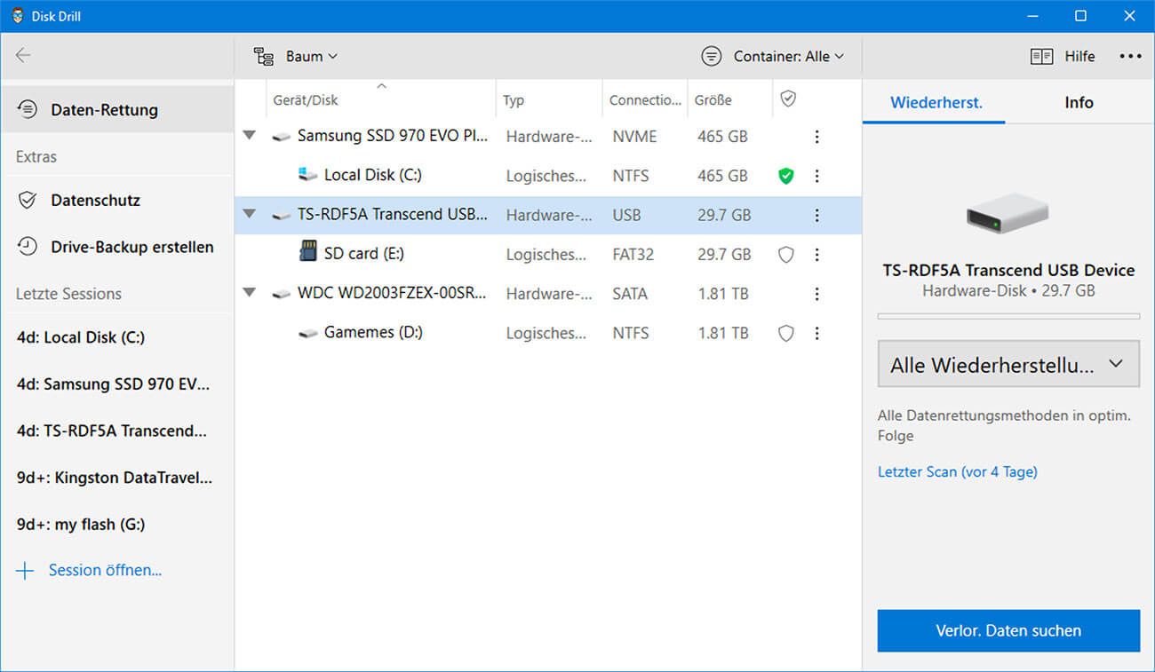Select Drive-Backup erstellen in the sidebar
The height and width of the screenshot is (672, 1155).
[x=117, y=247]
